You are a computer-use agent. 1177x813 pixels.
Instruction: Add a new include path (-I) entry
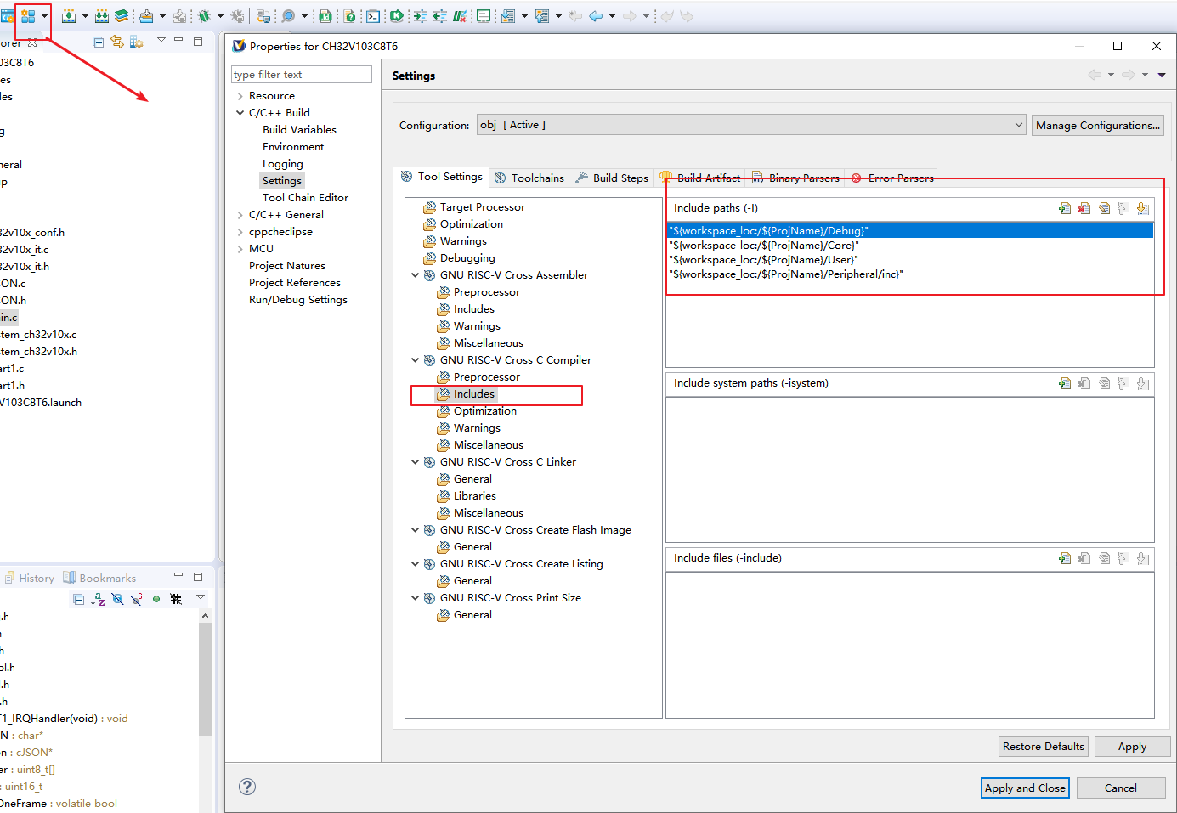[1065, 208]
